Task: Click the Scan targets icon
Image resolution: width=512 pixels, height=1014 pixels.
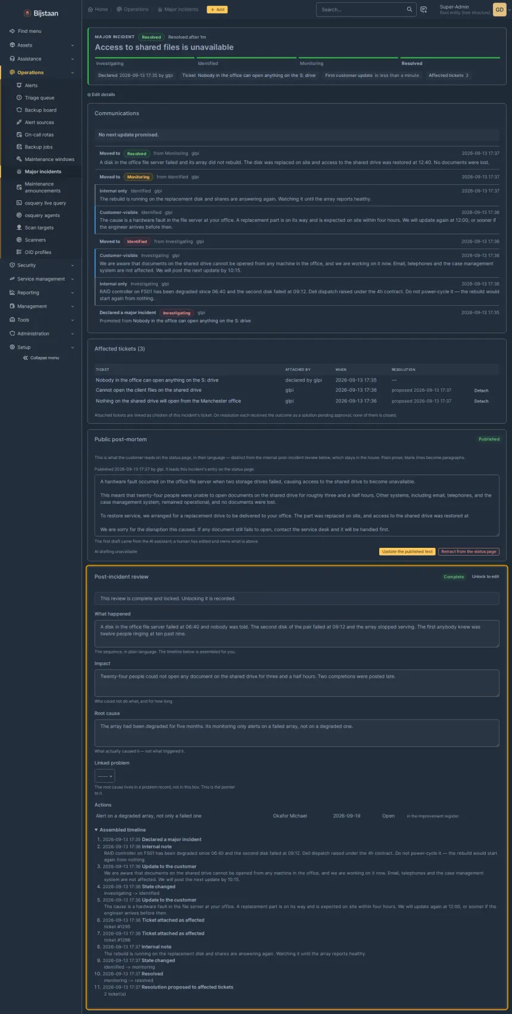Action: click(x=19, y=228)
